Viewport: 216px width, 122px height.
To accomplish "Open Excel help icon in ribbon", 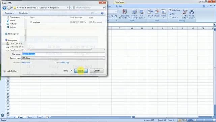I will [204, 6].
